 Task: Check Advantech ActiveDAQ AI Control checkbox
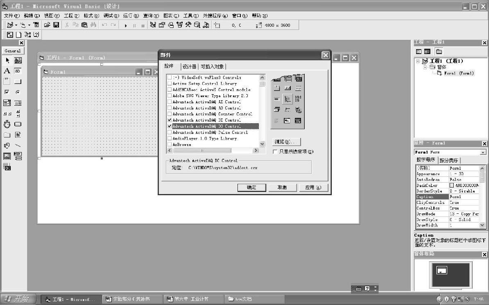[170, 102]
